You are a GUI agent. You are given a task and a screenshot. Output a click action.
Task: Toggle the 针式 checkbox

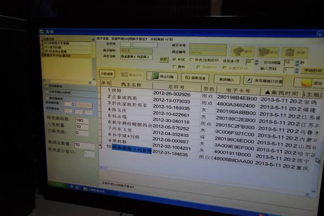pyautogui.click(x=174, y=59)
